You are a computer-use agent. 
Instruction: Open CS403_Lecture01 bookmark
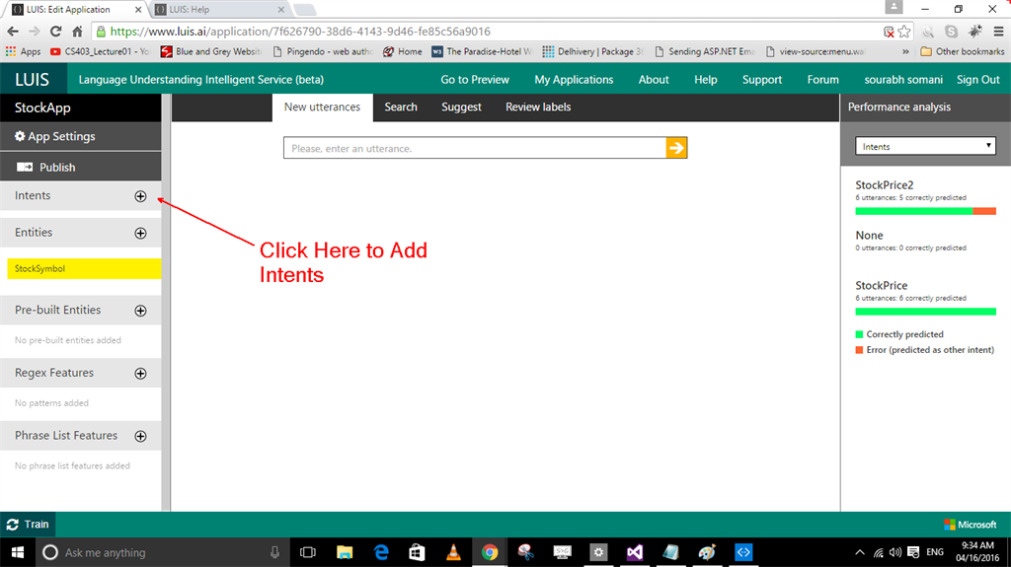tap(100, 51)
